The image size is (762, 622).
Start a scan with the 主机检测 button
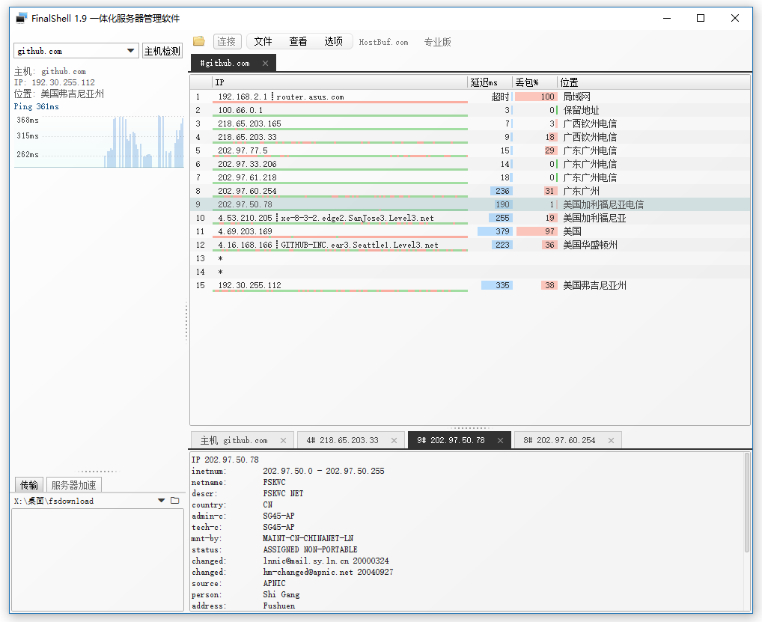tap(162, 51)
